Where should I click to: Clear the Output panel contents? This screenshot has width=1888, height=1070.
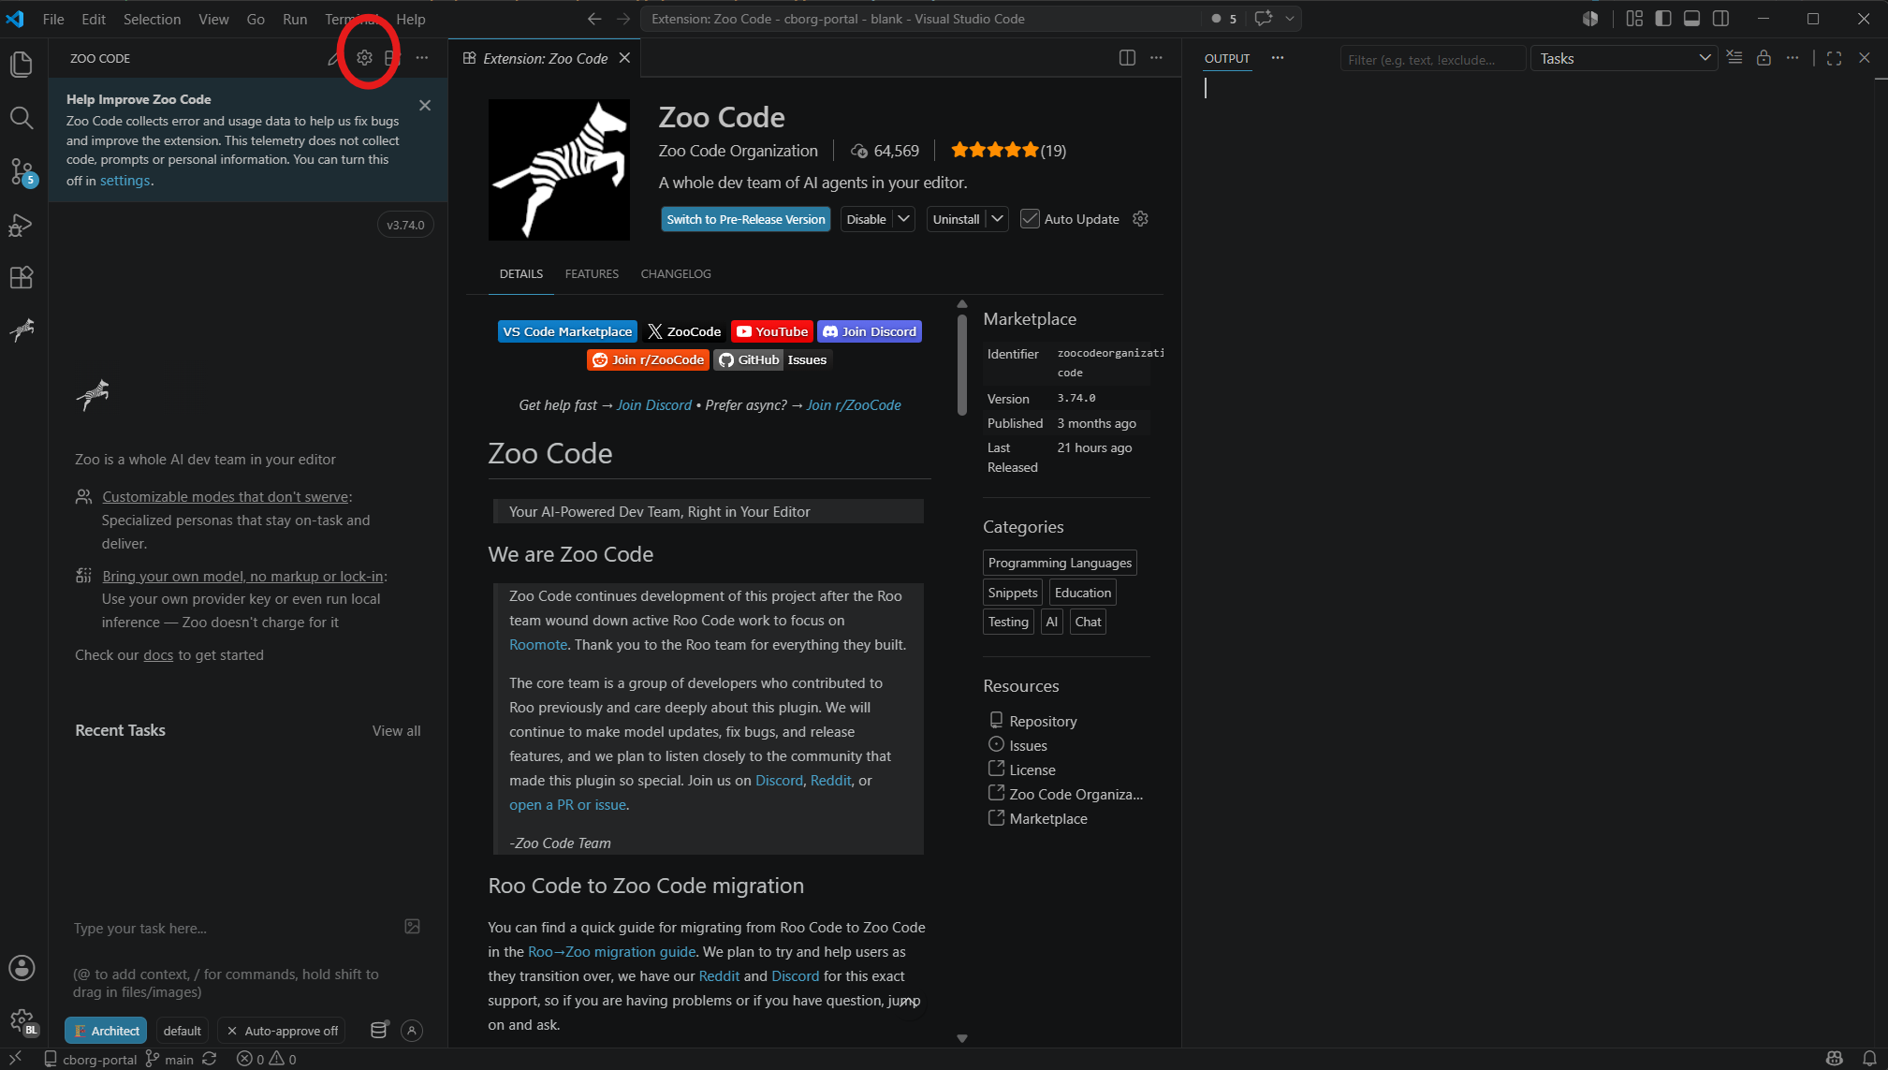[x=1734, y=58]
